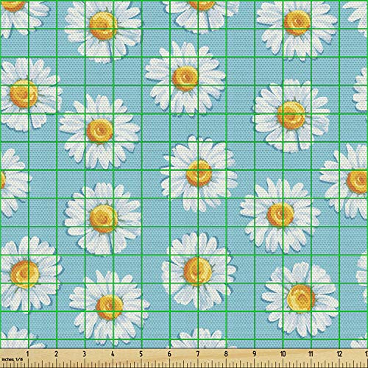Screen dimensions: 368x368
Task: Click the number 5 on the ruler
Action: point(141,353)
